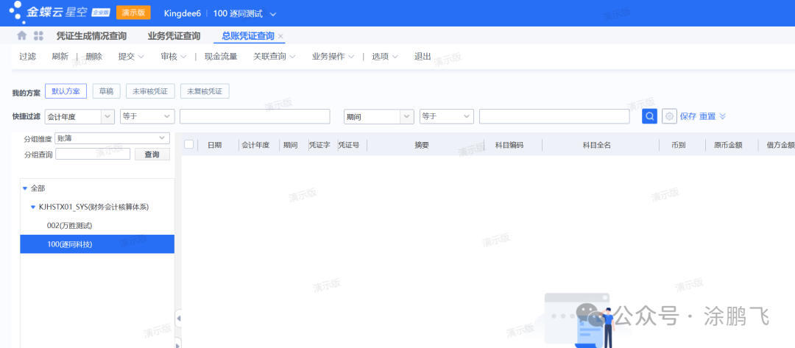The height and width of the screenshot is (348, 795).
Task: Open the 会计年度 quick filter dropdown
Action: pos(107,116)
